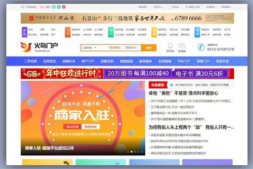
Task: Click the blue 商品秒杀 search tag
Action: click(131, 48)
